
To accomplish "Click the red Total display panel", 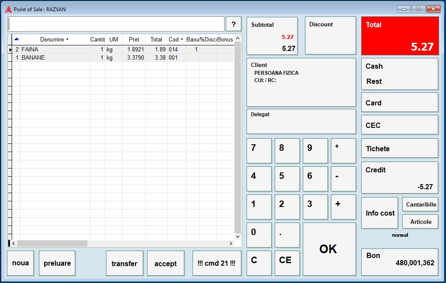I will coord(400,36).
